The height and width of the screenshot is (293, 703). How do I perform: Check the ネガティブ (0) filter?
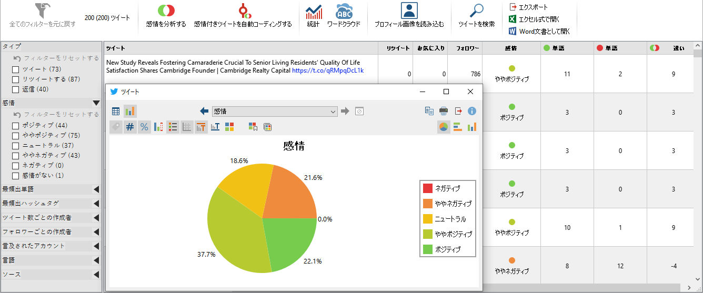click(16, 166)
